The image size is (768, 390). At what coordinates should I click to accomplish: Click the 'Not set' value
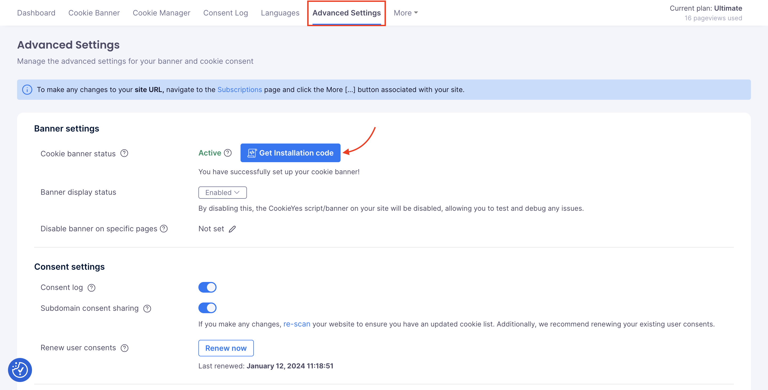(x=211, y=229)
